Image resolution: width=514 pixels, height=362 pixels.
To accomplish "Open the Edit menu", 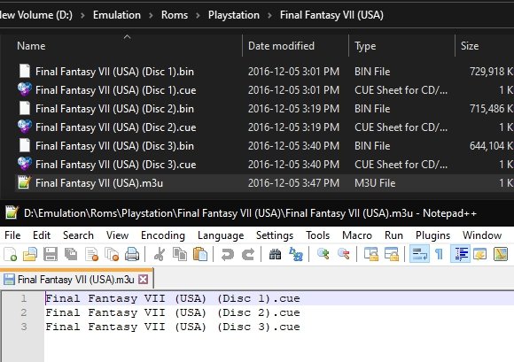I will (42, 235).
